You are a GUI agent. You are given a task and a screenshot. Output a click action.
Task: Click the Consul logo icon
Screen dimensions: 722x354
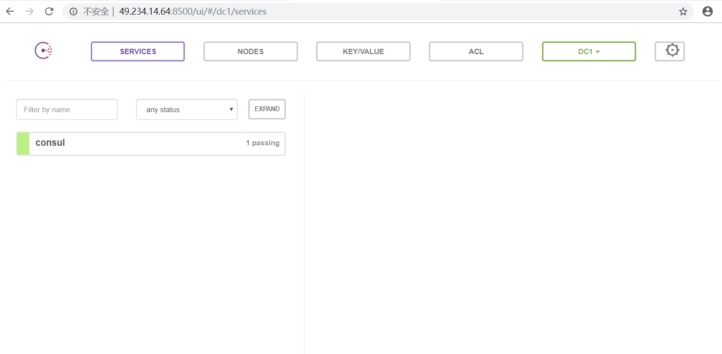pos(43,51)
